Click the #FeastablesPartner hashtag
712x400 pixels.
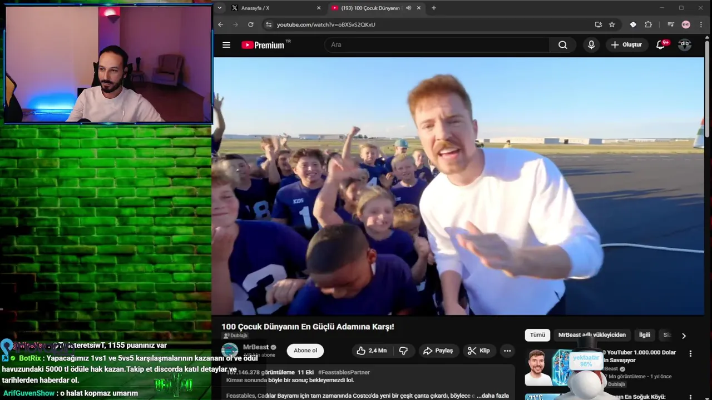pos(344,372)
